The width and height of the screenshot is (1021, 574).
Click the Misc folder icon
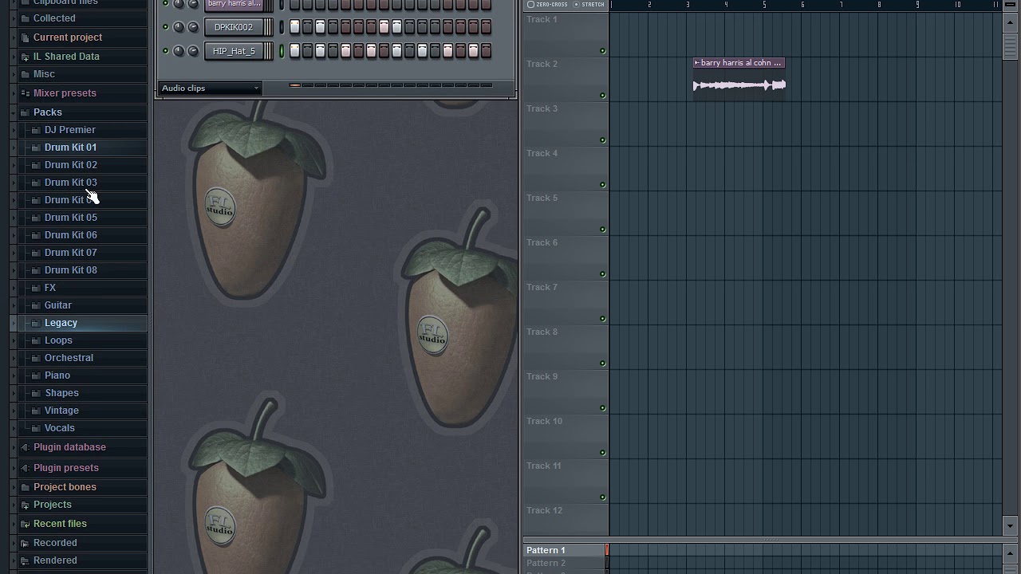pyautogui.click(x=25, y=74)
